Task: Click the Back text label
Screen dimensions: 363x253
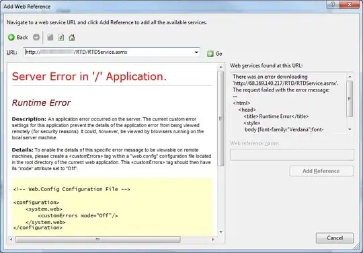Action: click(22, 37)
